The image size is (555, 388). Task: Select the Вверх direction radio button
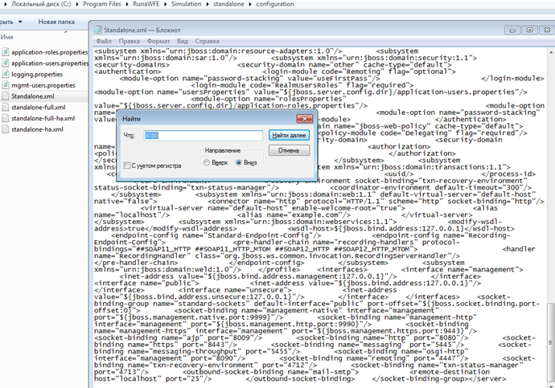[207, 162]
